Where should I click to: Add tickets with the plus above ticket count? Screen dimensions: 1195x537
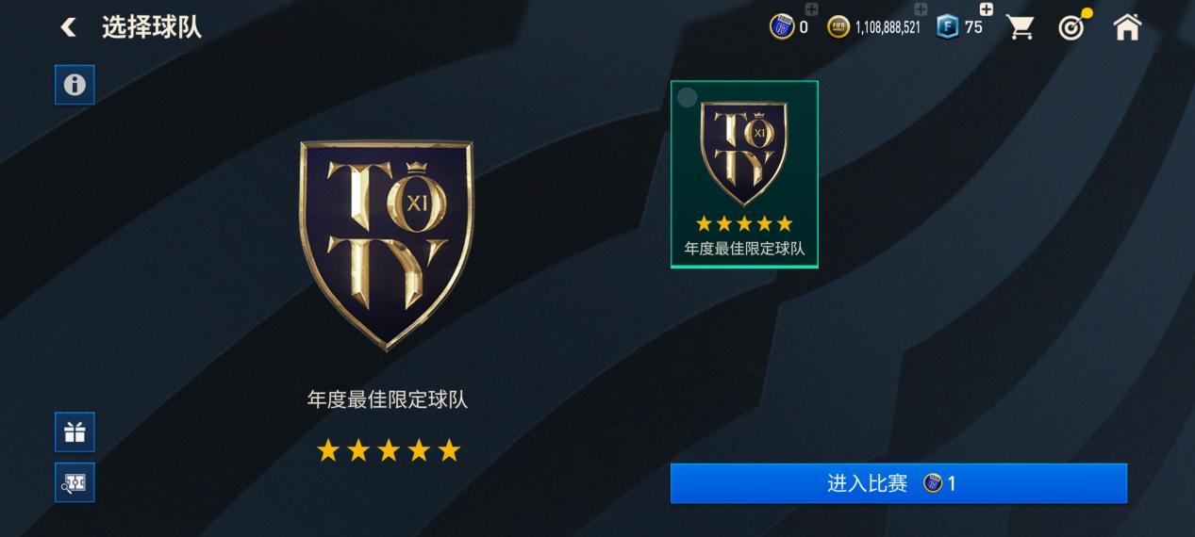pyautogui.click(x=811, y=9)
